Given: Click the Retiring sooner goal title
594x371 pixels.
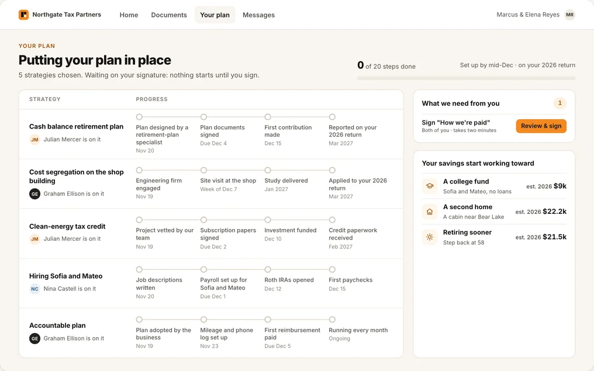Looking at the screenshot, I should (x=467, y=233).
